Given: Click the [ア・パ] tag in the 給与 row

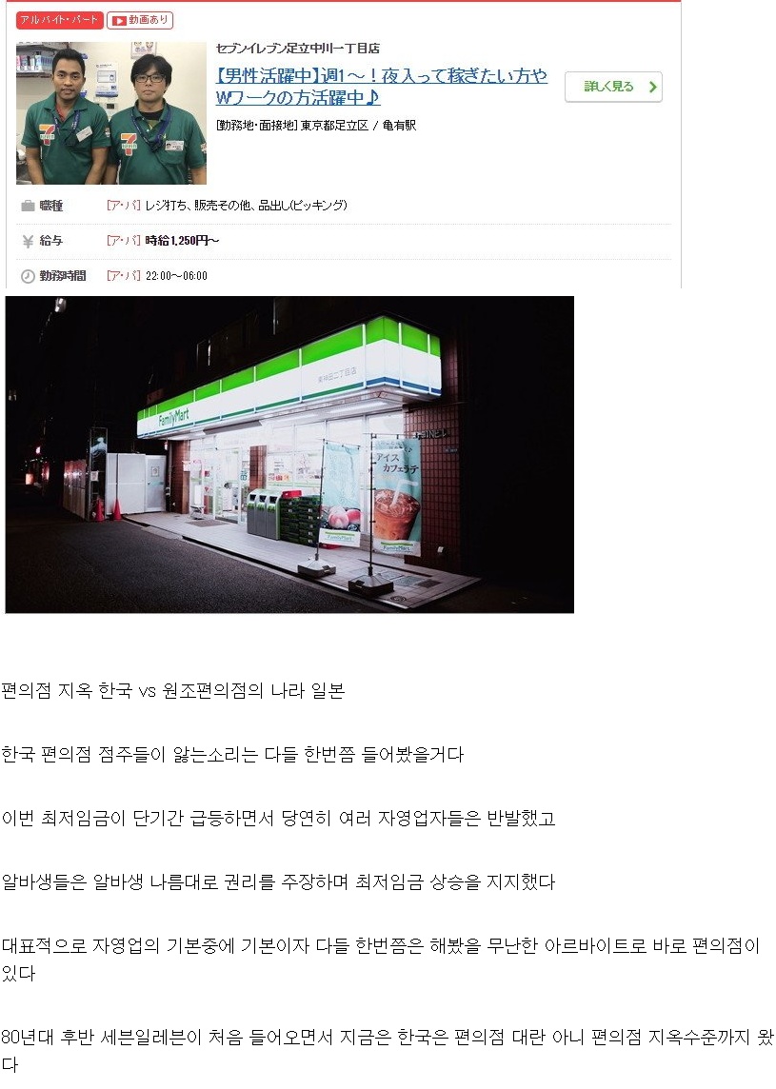Looking at the screenshot, I should coord(124,241).
